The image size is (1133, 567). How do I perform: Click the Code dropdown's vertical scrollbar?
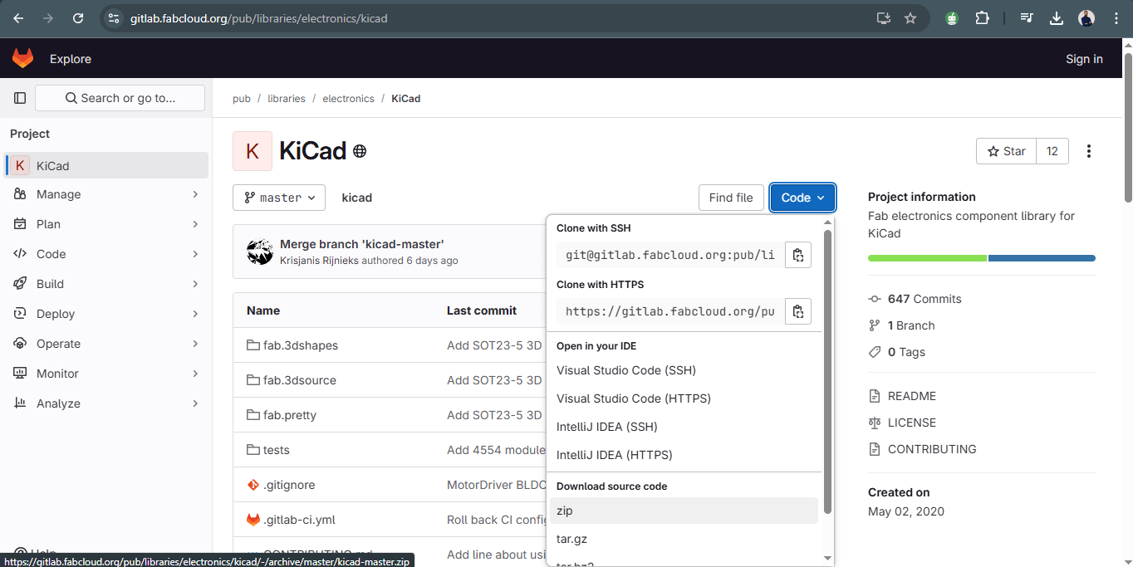click(827, 372)
